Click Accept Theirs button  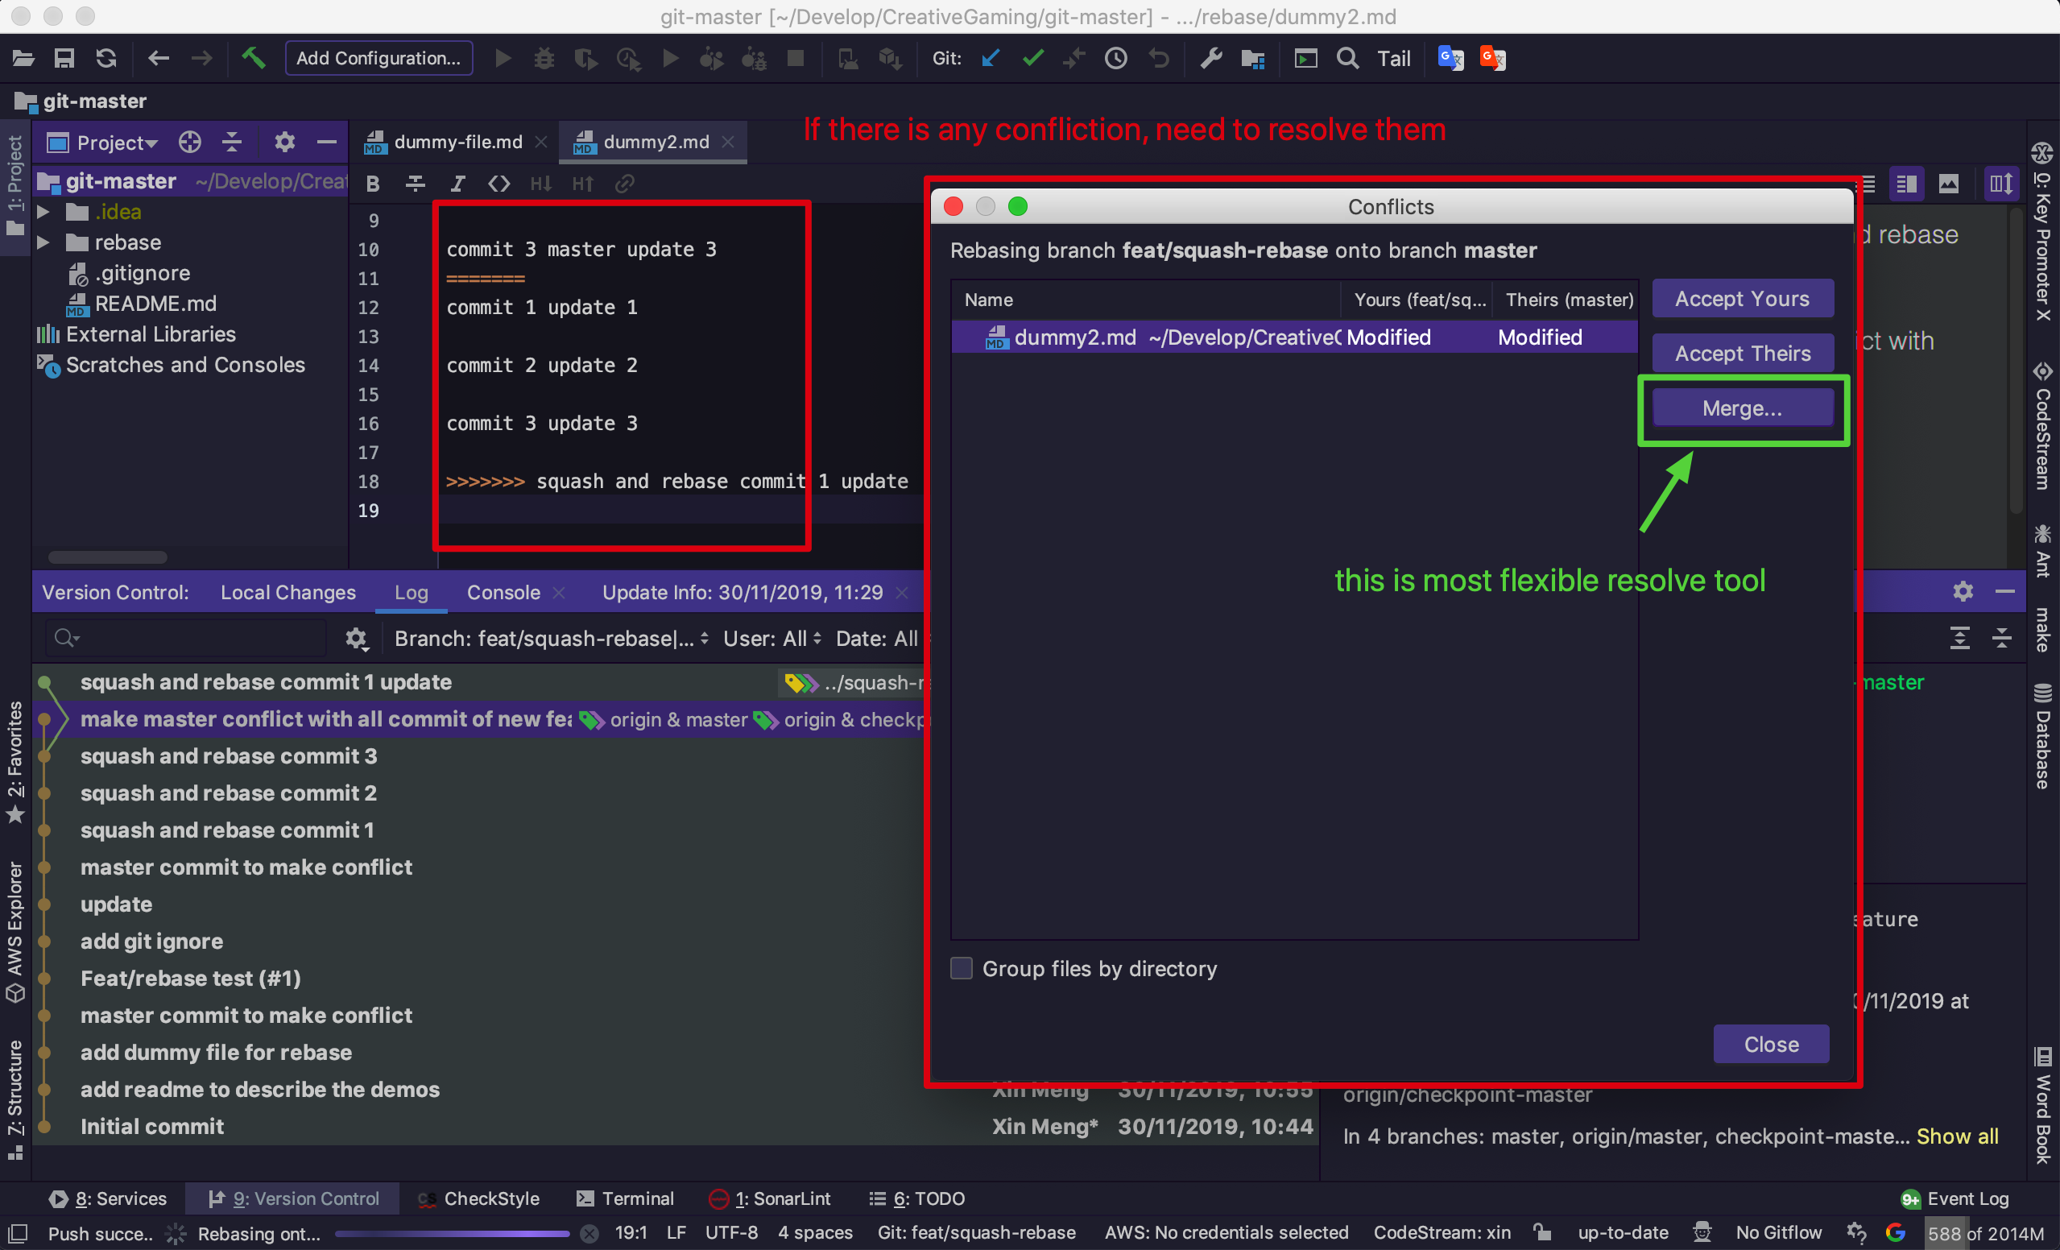click(x=1743, y=353)
